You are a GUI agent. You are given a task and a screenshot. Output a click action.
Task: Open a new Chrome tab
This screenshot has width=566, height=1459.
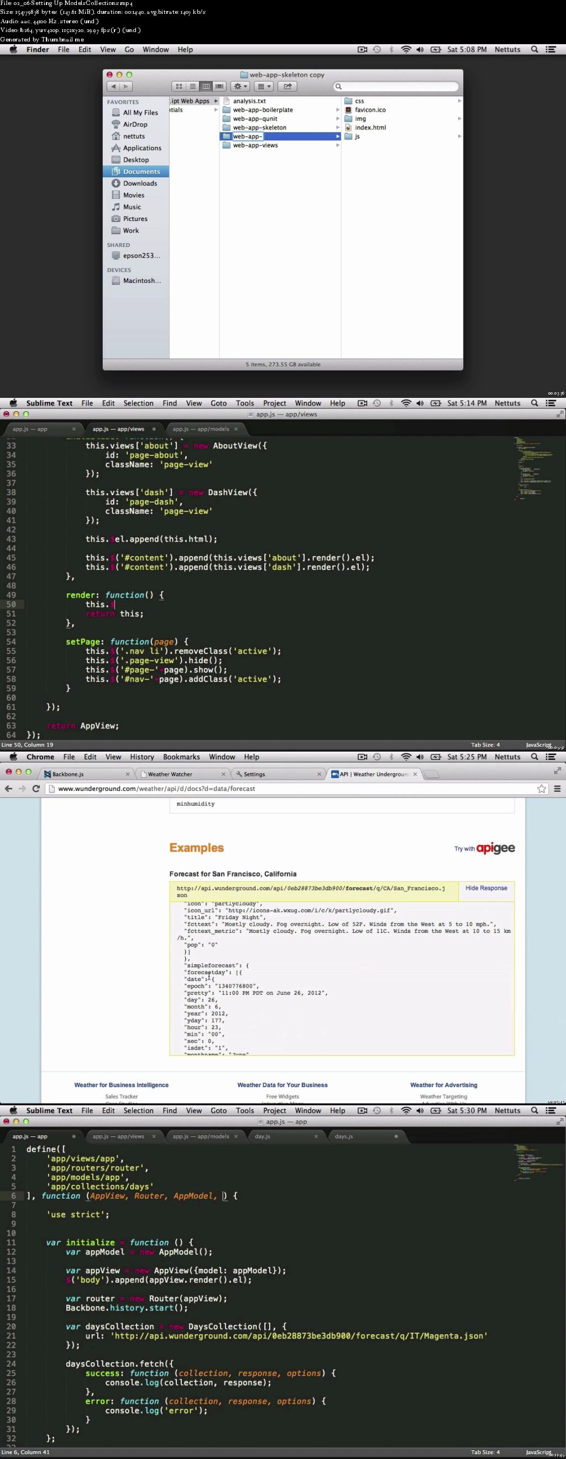(432, 774)
